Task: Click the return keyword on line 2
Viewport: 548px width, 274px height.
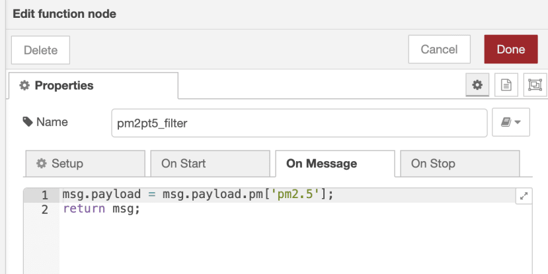Action: click(84, 209)
